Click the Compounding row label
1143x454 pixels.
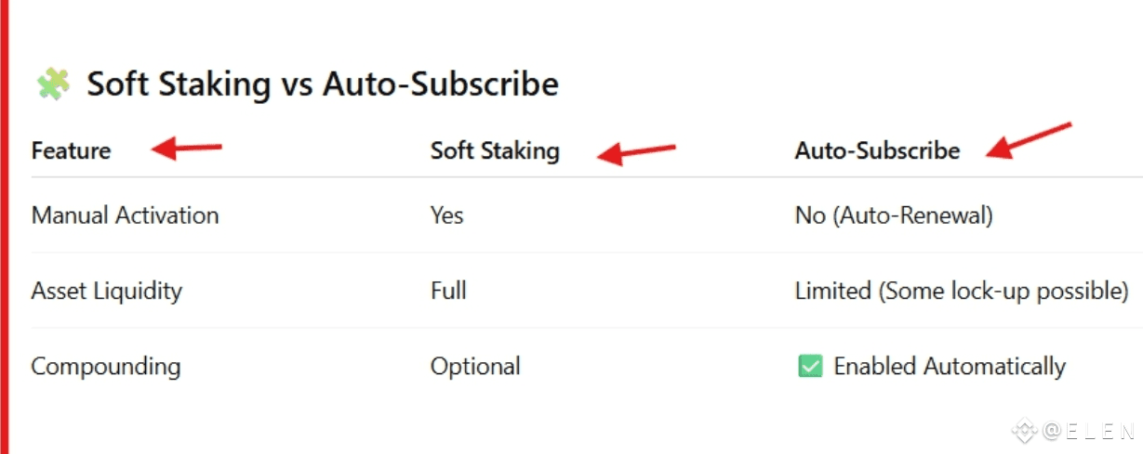pyautogui.click(x=106, y=367)
